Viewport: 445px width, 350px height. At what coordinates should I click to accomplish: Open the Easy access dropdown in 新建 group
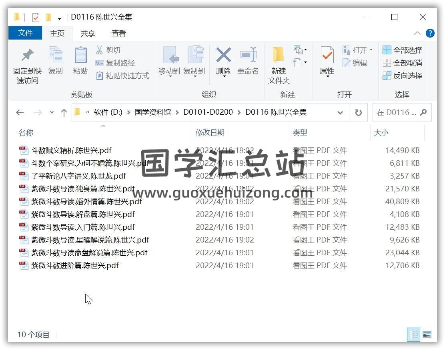coord(300,62)
